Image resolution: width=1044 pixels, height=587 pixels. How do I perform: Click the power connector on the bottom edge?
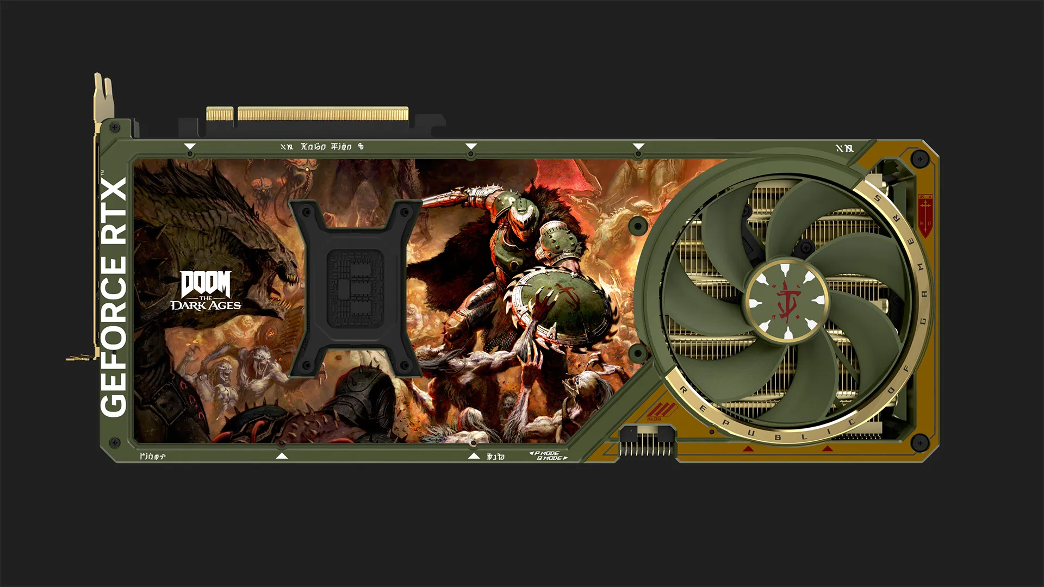pyautogui.click(x=647, y=441)
